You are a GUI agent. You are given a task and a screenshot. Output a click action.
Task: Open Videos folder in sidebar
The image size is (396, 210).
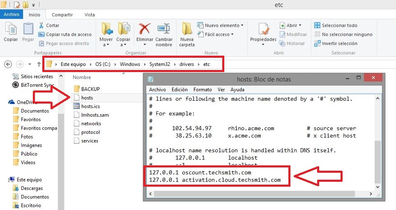[24, 162]
